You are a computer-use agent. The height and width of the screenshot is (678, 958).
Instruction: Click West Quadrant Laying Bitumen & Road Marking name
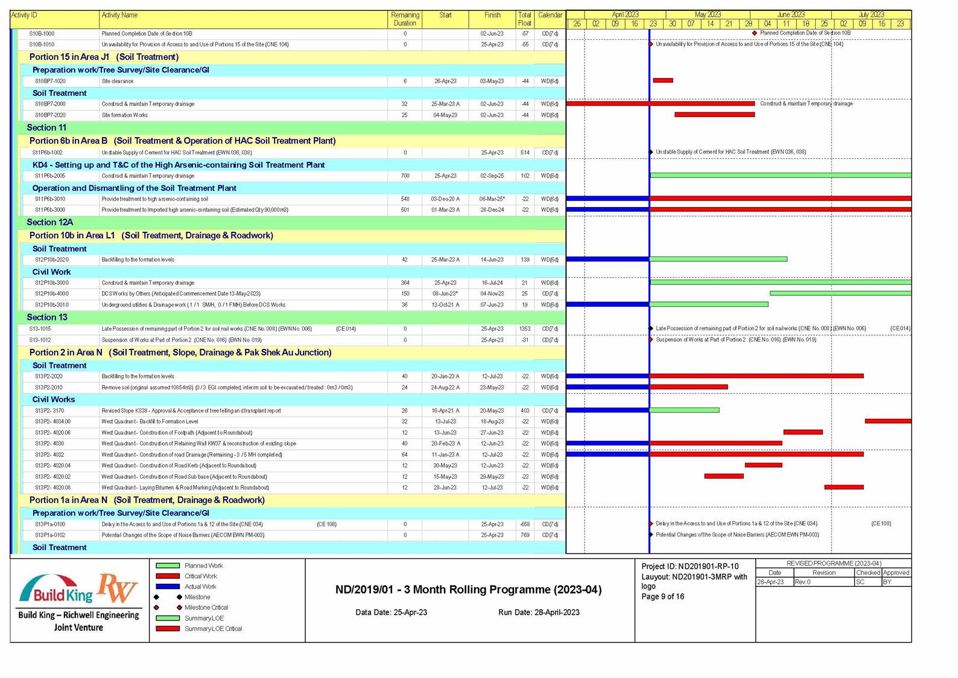(185, 487)
